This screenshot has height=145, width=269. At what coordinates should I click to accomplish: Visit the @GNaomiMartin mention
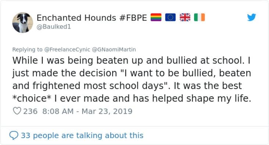[114, 50]
